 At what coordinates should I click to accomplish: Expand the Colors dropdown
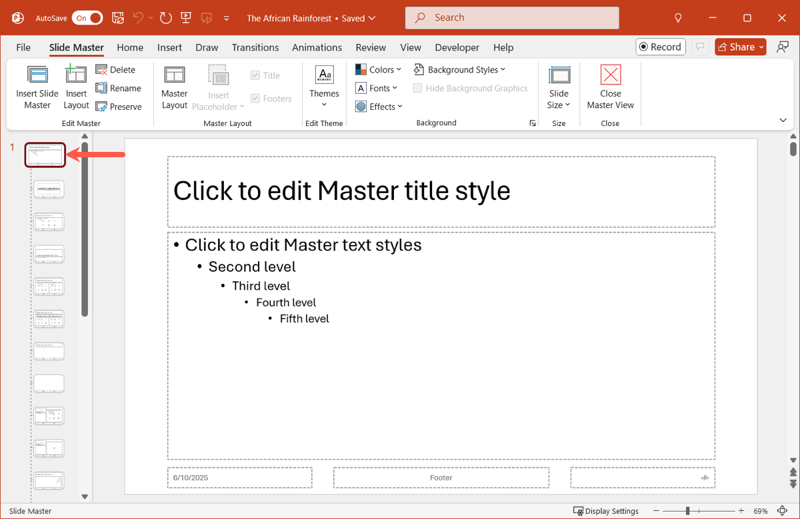[x=378, y=69]
